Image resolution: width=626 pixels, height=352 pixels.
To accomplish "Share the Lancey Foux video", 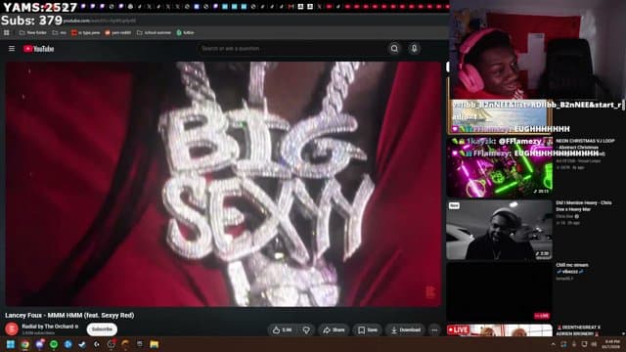I will [334, 330].
